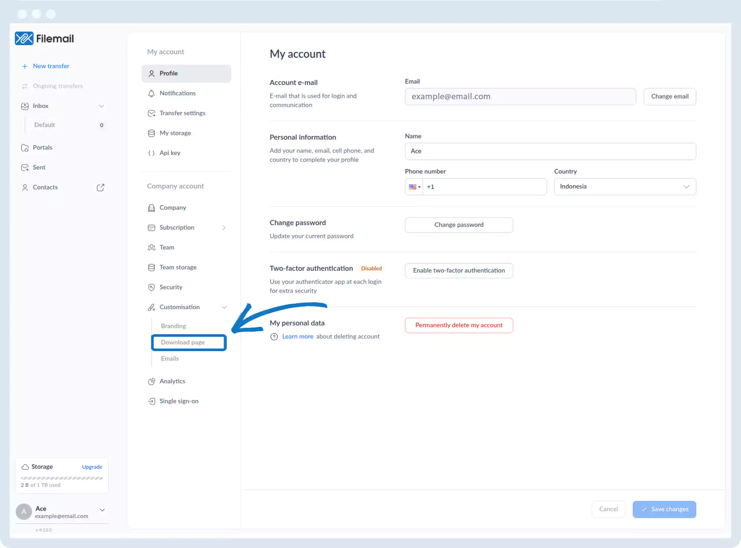Click the Analytics pie chart icon
741x548 pixels.
coord(152,381)
